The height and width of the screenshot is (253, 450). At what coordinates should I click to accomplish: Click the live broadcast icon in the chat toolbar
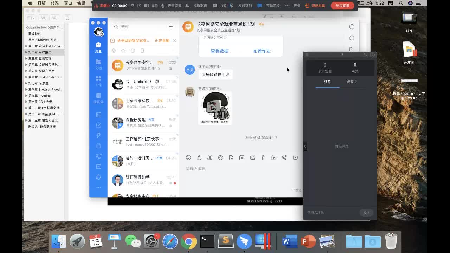[x=274, y=157]
